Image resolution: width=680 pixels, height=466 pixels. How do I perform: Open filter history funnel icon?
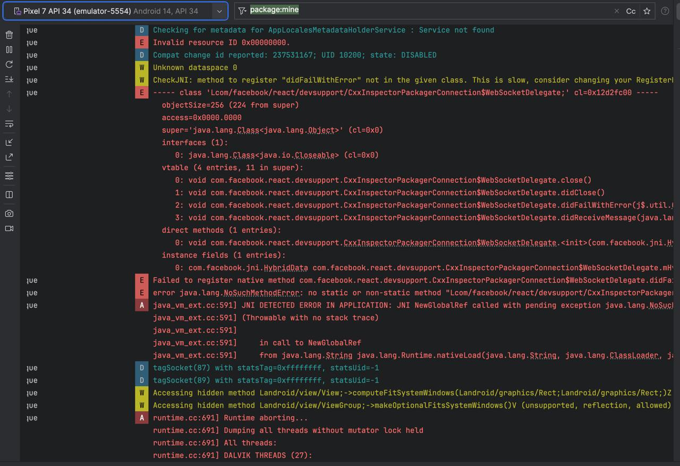pos(242,11)
